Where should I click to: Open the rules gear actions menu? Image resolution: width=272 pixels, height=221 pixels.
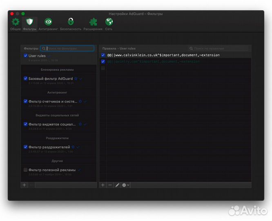click(125, 185)
